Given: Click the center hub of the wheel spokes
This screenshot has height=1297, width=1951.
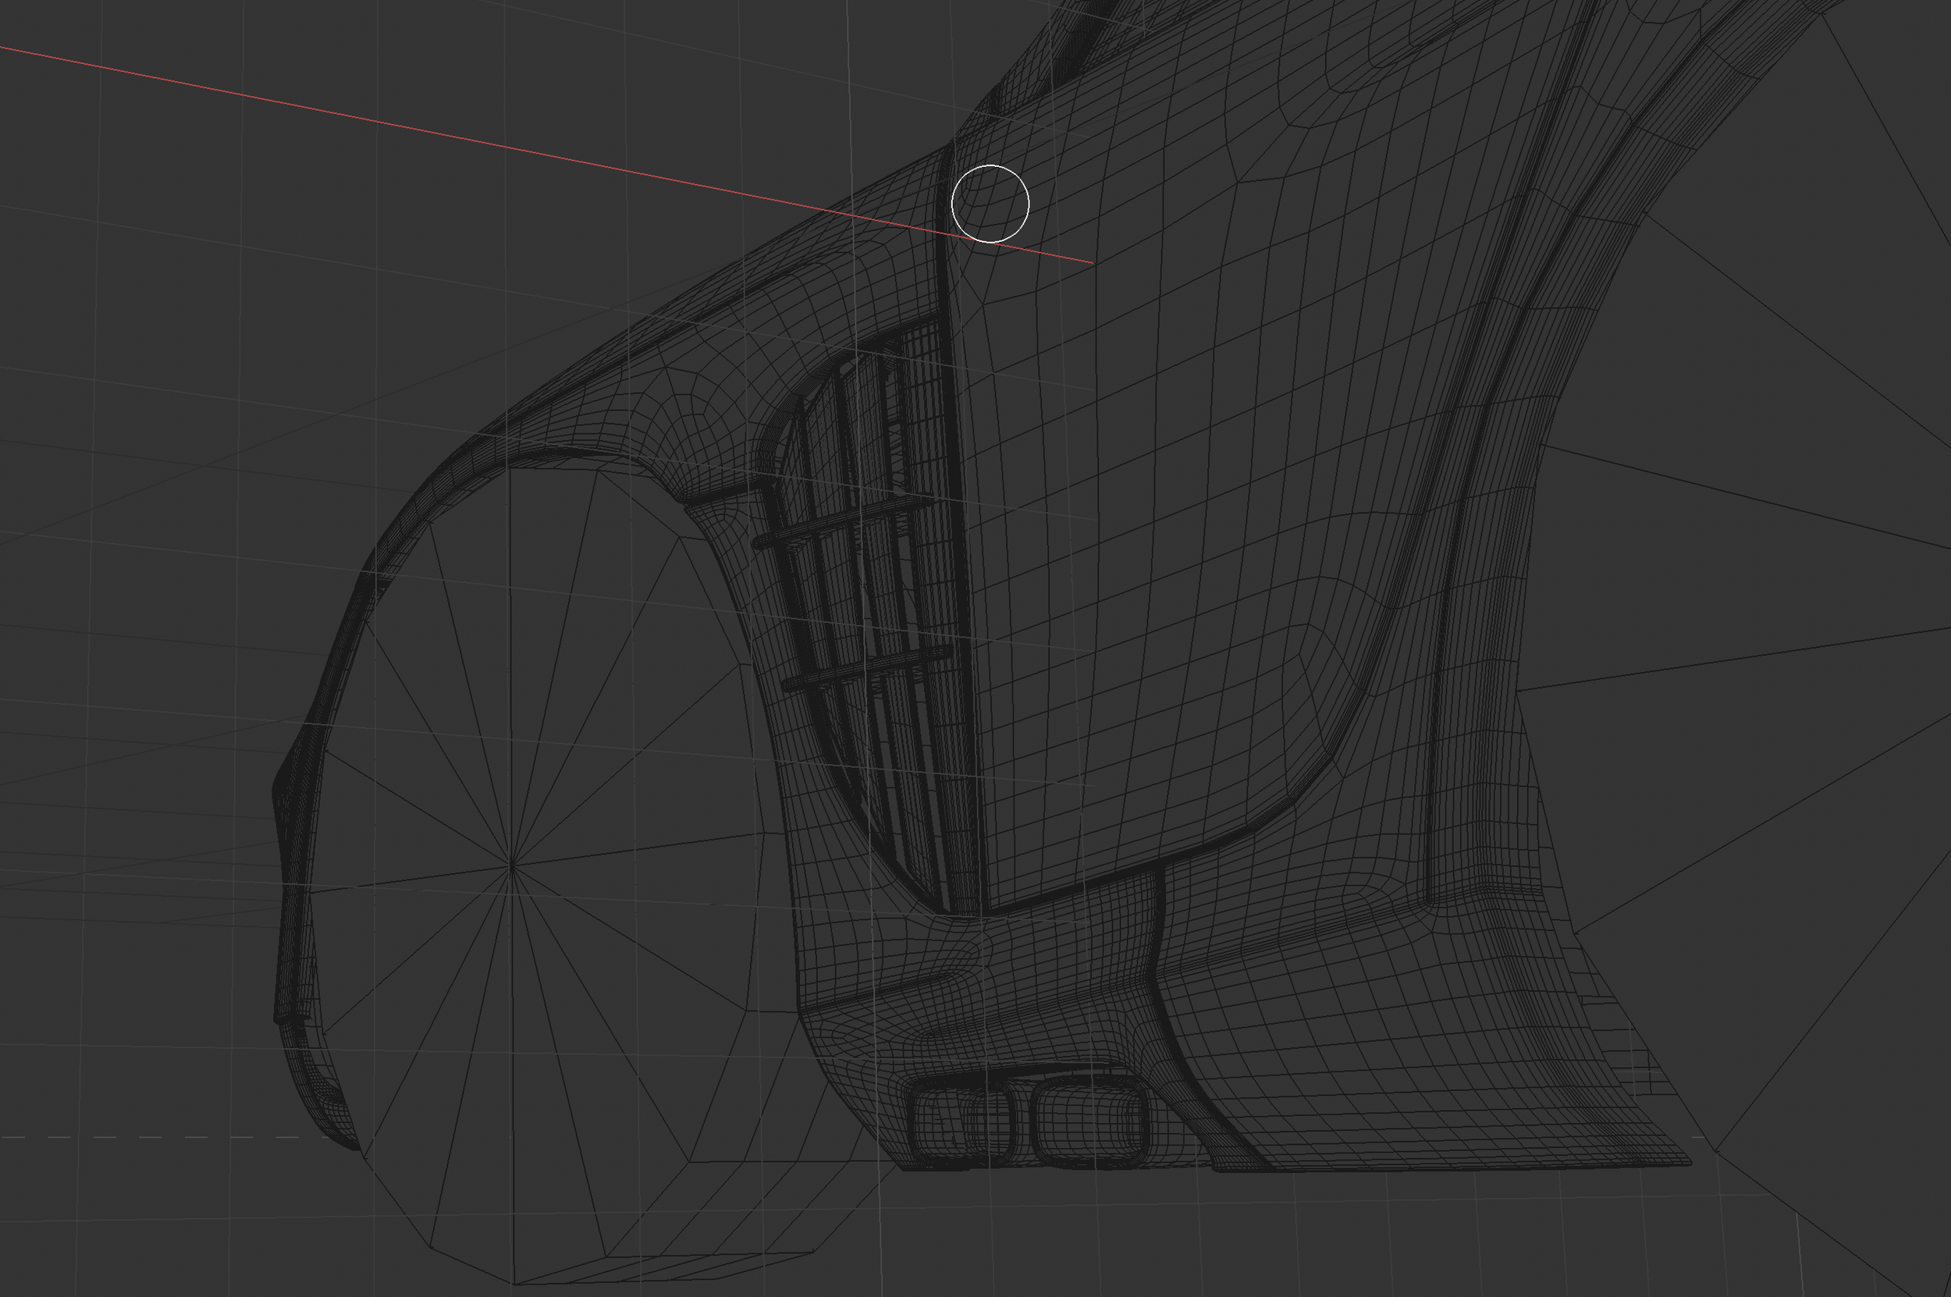Looking at the screenshot, I should [512, 865].
